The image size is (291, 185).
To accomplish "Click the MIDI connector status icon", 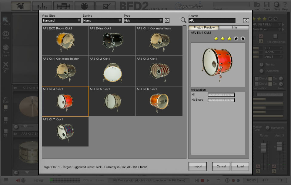I will coord(24,180).
